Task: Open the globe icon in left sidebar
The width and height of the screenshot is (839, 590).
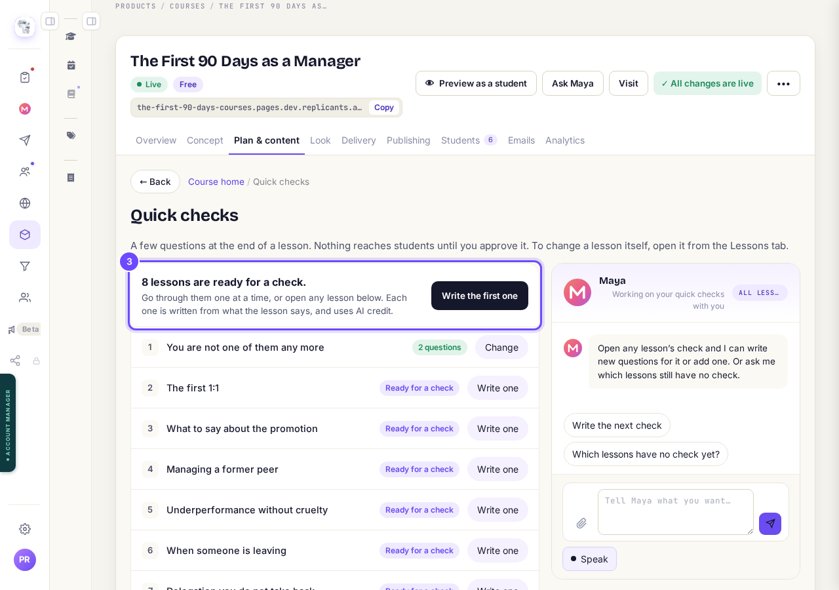Action: (25, 203)
